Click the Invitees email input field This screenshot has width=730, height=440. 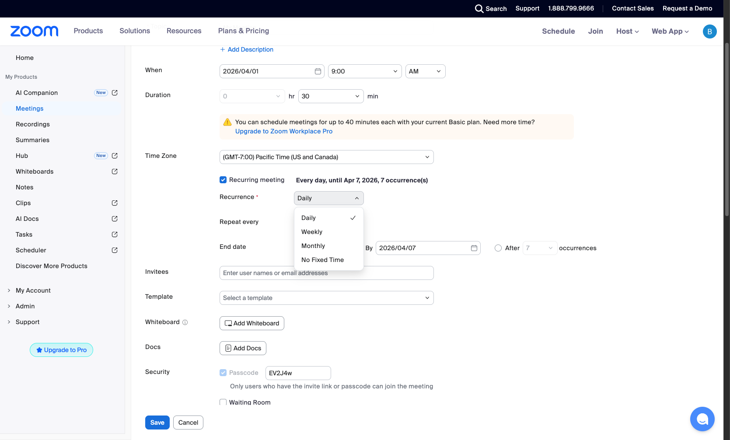[x=327, y=273]
